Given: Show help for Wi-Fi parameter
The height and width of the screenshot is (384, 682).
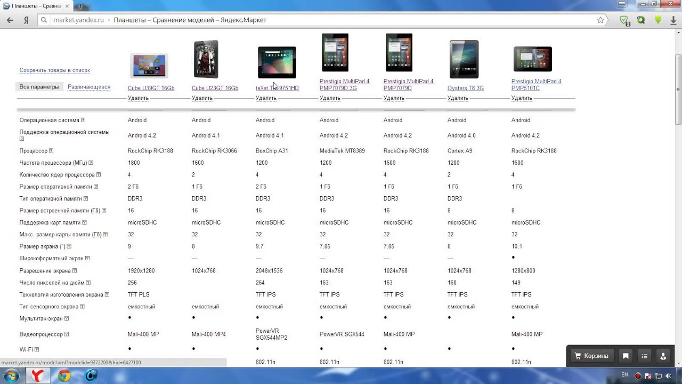Looking at the screenshot, I should [37, 350].
